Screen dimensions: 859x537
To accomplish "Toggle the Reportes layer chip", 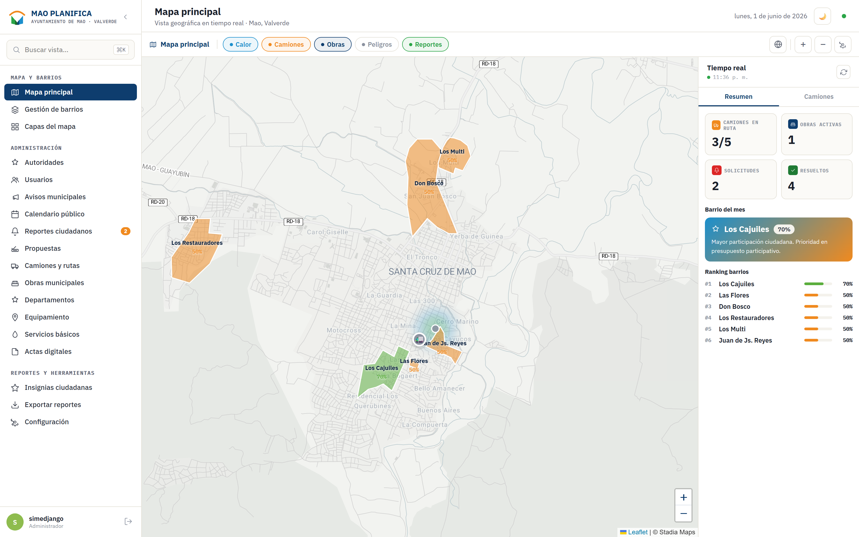I will (x=425, y=44).
